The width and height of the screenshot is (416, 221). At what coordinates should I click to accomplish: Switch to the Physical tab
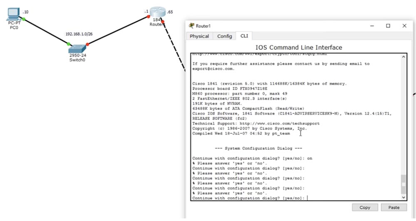(x=199, y=36)
